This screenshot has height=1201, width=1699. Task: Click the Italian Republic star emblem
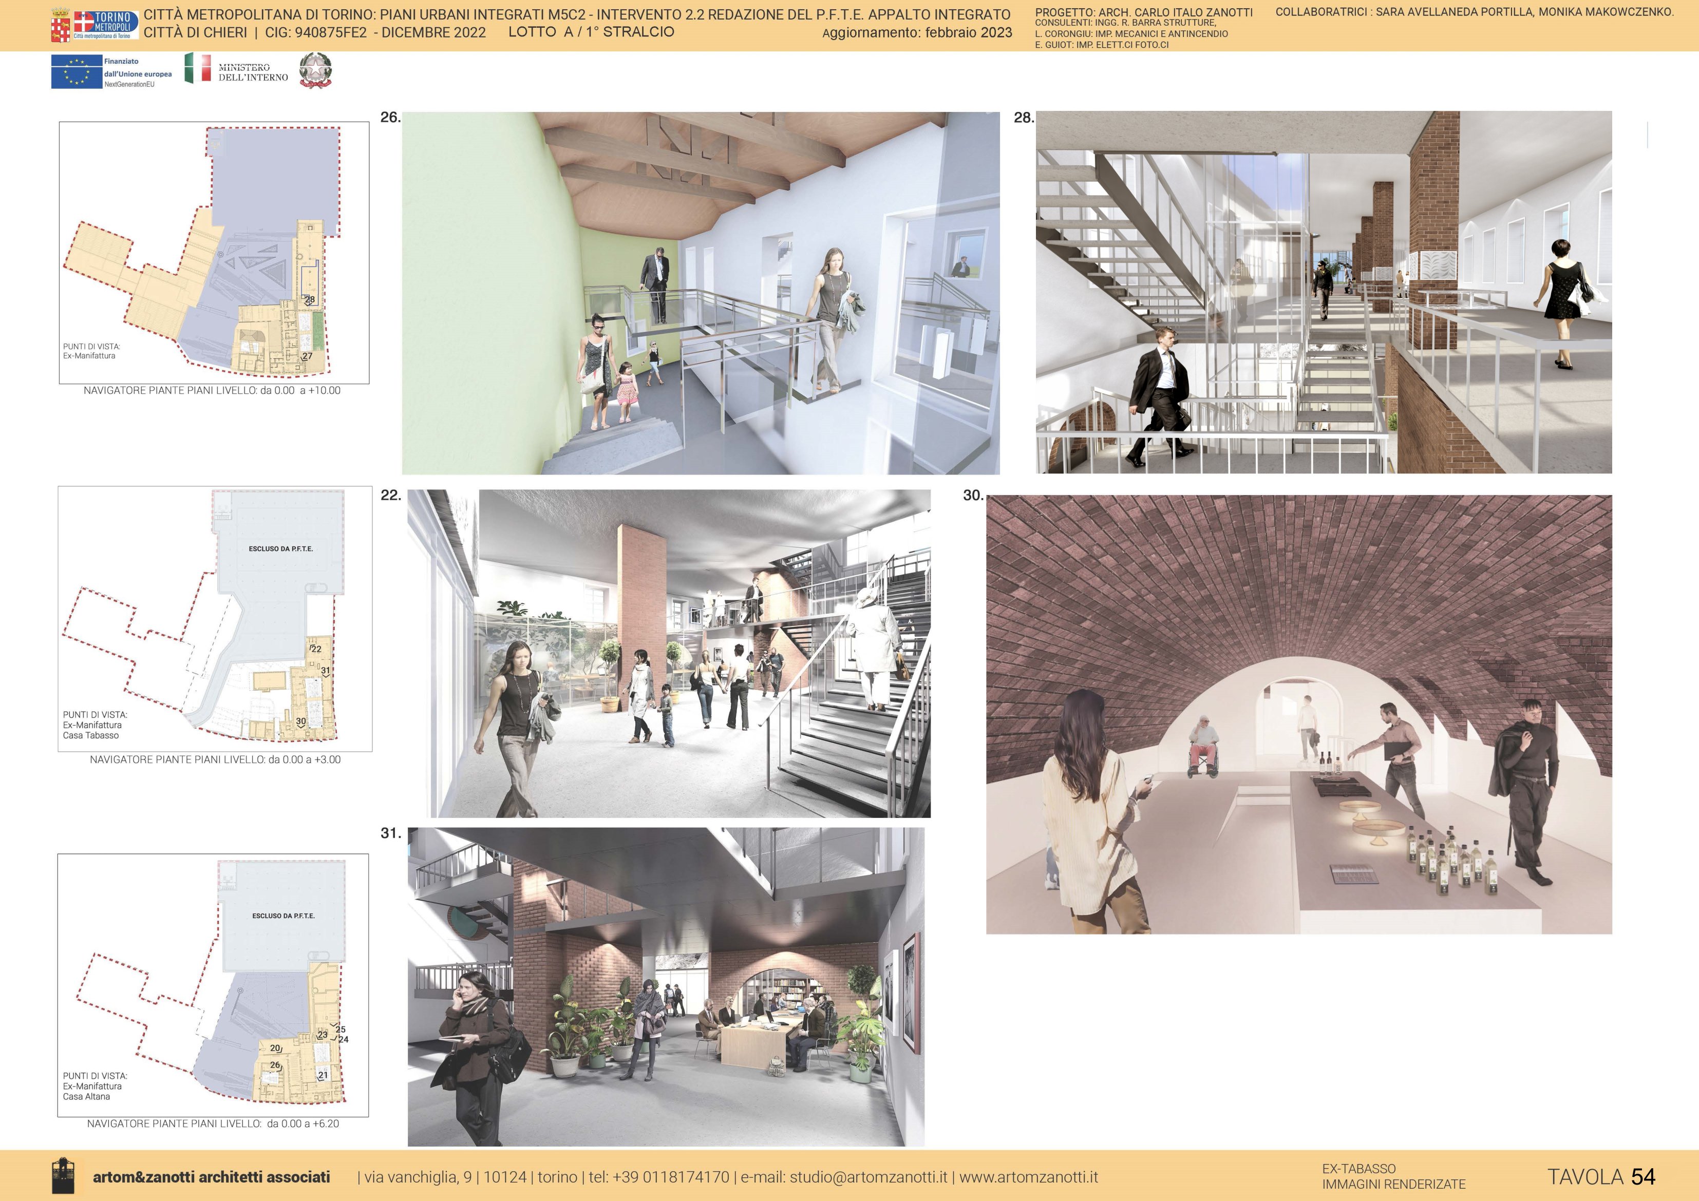pyautogui.click(x=316, y=71)
